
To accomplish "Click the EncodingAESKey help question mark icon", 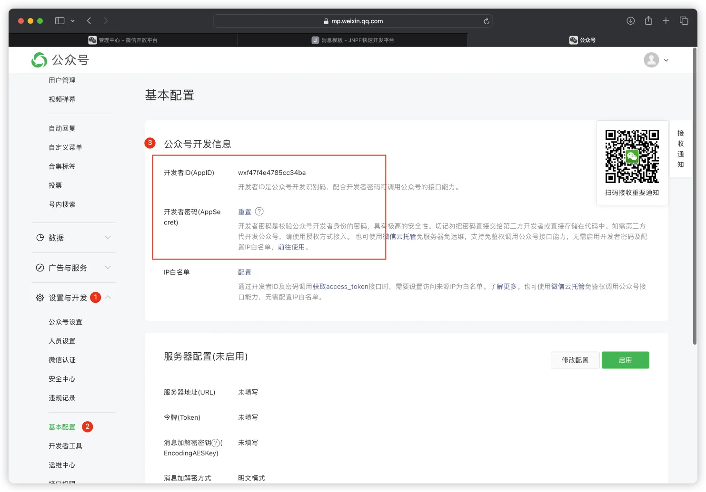I will click(216, 443).
